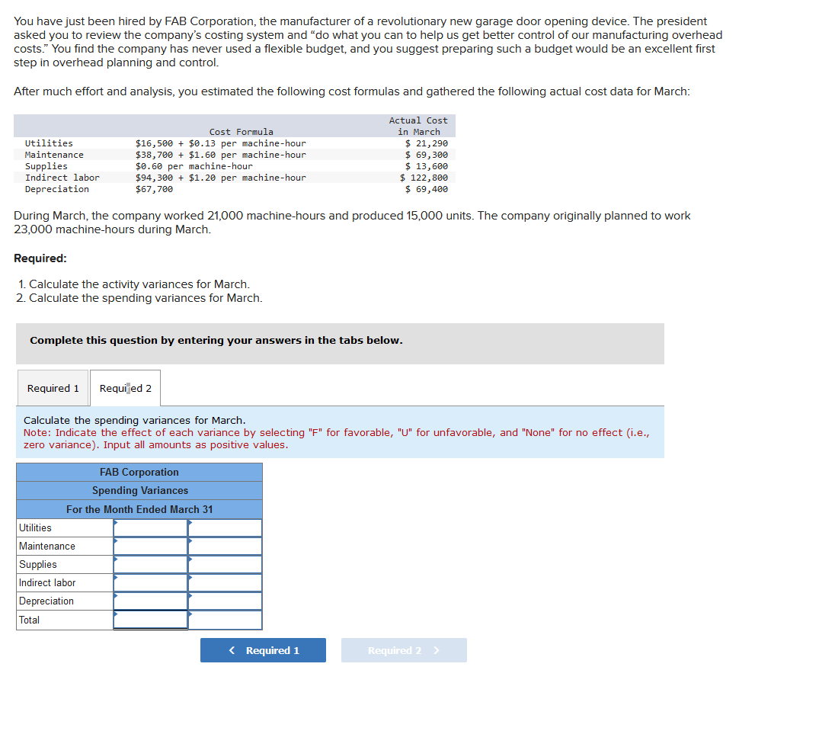Click the $67,700 depreciation cost formula
Screen dimensions: 819x731
point(154,189)
